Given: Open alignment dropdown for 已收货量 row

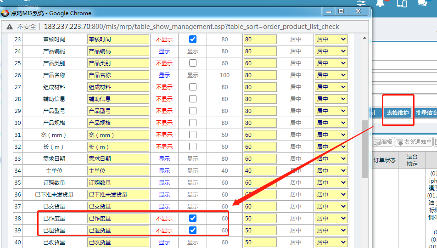Looking at the screenshot, I should pyautogui.click(x=331, y=242).
